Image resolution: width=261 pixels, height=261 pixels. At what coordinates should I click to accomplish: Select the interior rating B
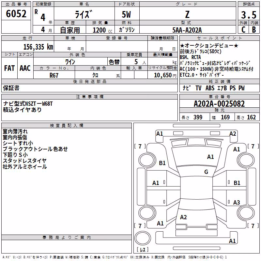254,30
